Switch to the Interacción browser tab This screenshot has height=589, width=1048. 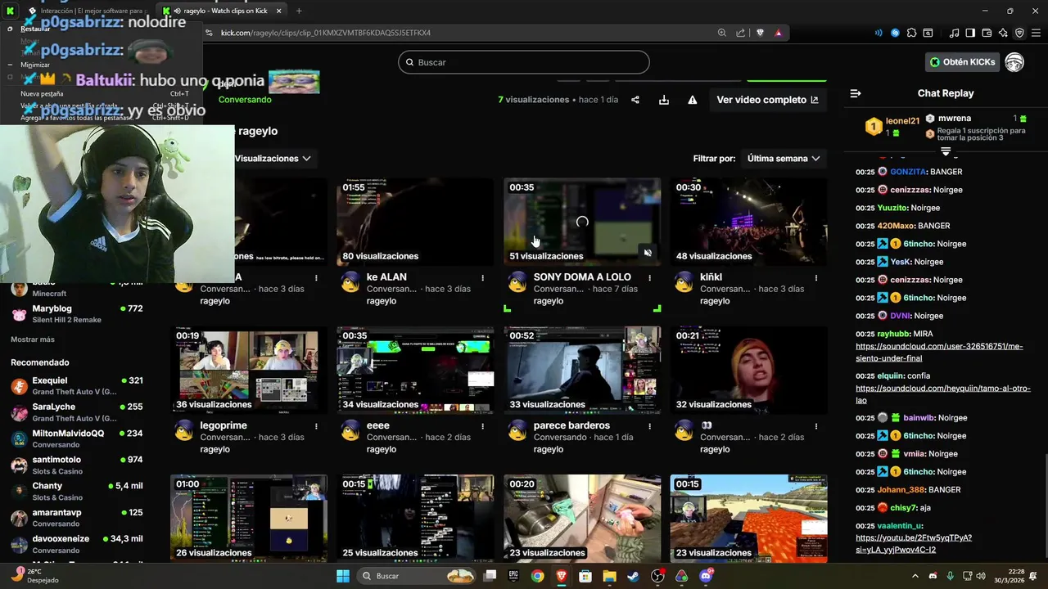(x=86, y=11)
